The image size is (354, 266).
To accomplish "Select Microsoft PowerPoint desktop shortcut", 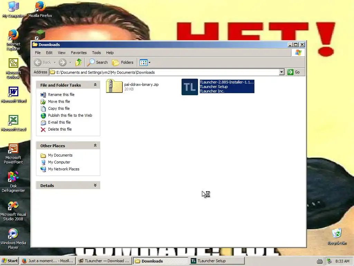I will 13,153.
